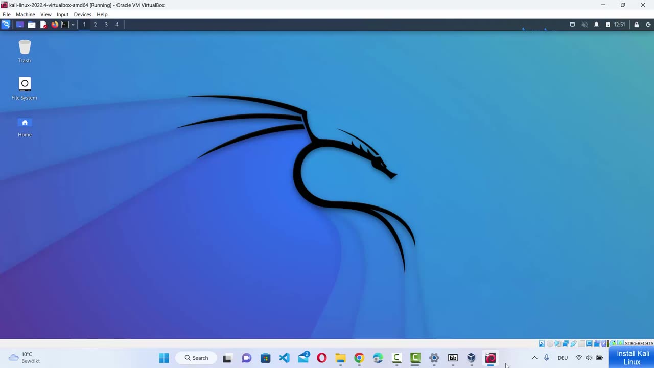Click the battery power manager icon in Kali panel
This screenshot has width=654, height=368.
[608, 25]
